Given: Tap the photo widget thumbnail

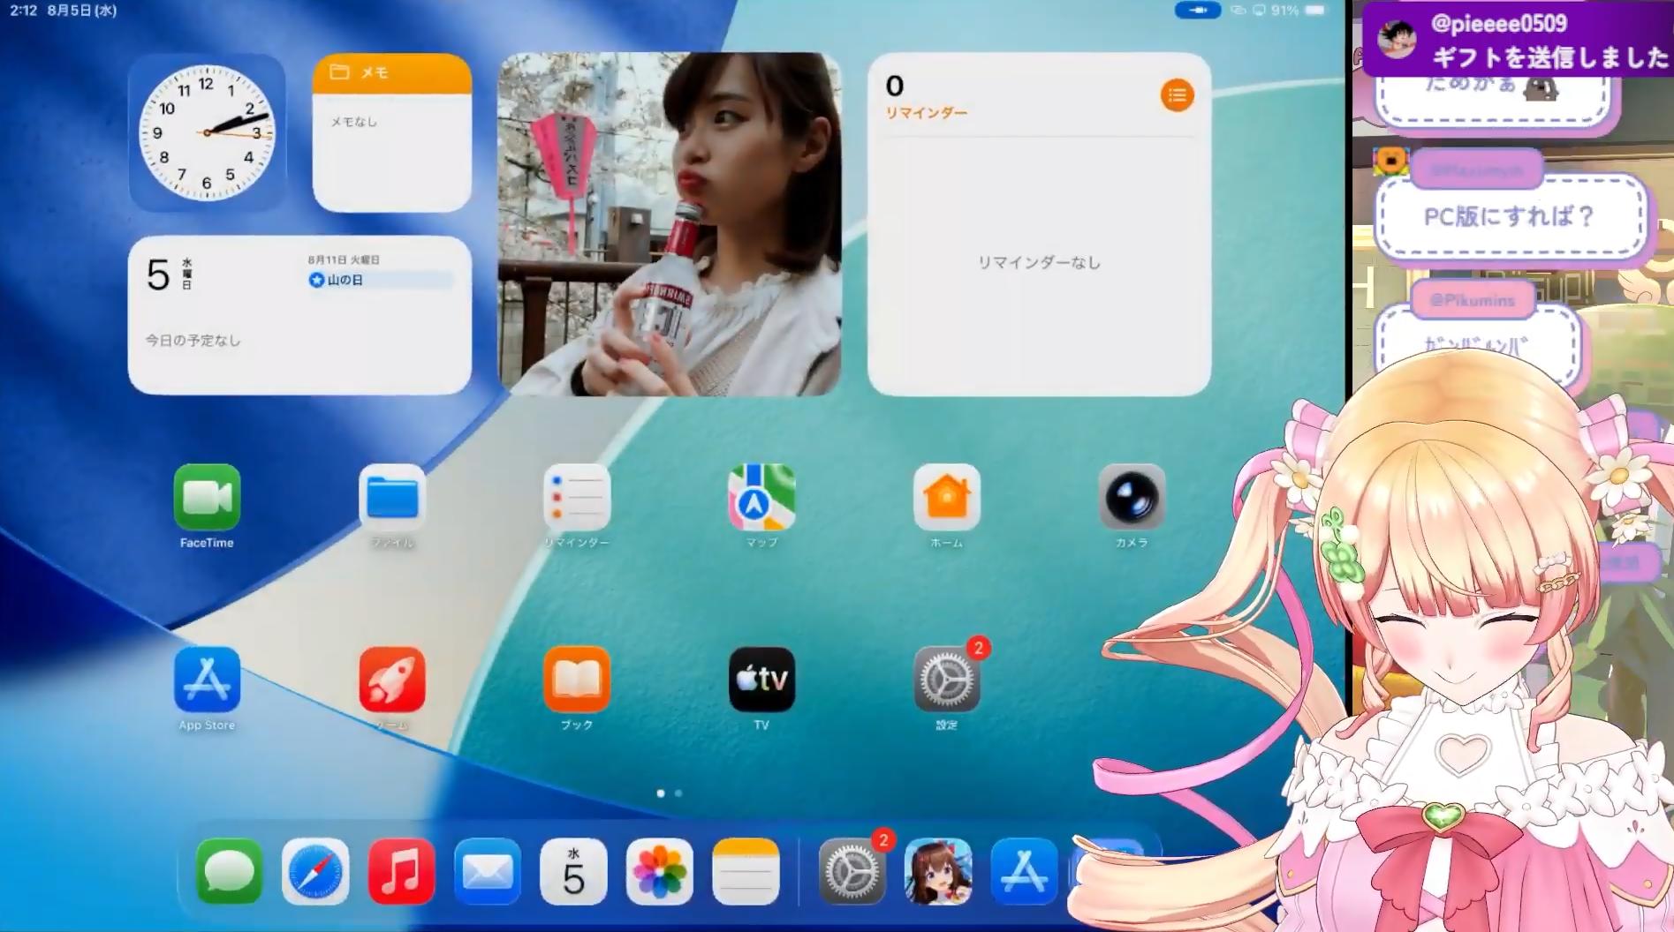Looking at the screenshot, I should point(670,224).
